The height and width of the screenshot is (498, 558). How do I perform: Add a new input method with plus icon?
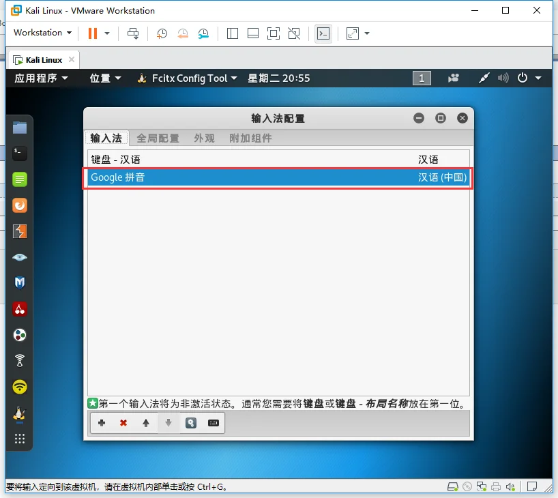[x=102, y=423]
